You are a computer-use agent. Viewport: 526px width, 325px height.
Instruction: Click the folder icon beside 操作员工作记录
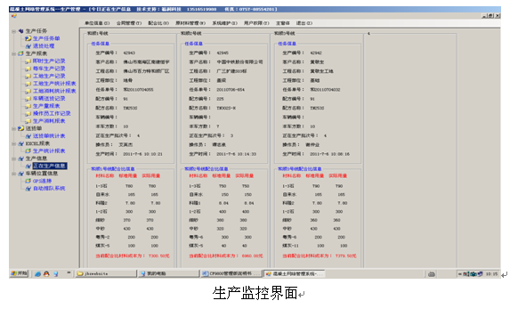(x=28, y=113)
